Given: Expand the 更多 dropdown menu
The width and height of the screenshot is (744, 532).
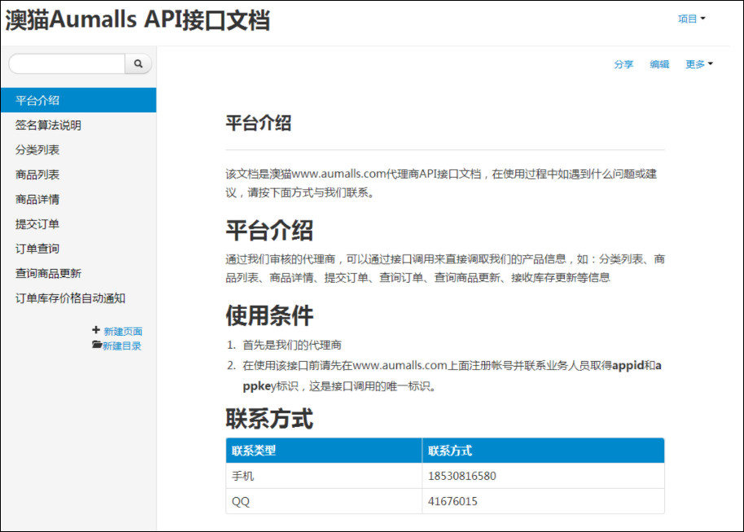Looking at the screenshot, I should point(699,64).
